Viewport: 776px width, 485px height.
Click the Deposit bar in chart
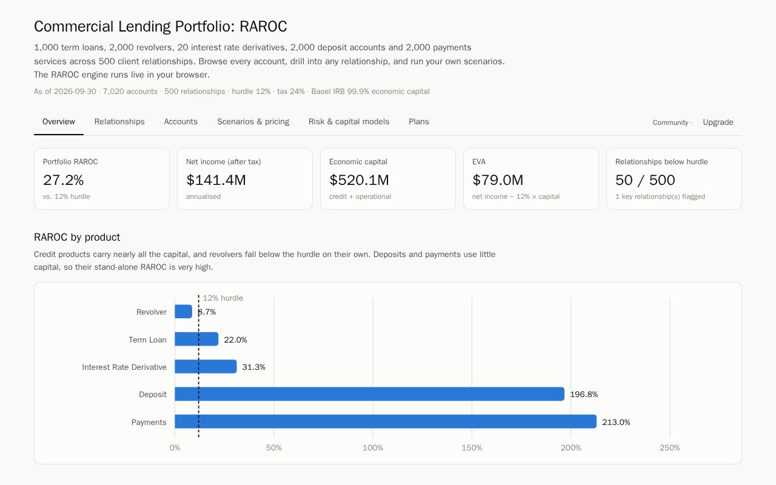click(369, 394)
